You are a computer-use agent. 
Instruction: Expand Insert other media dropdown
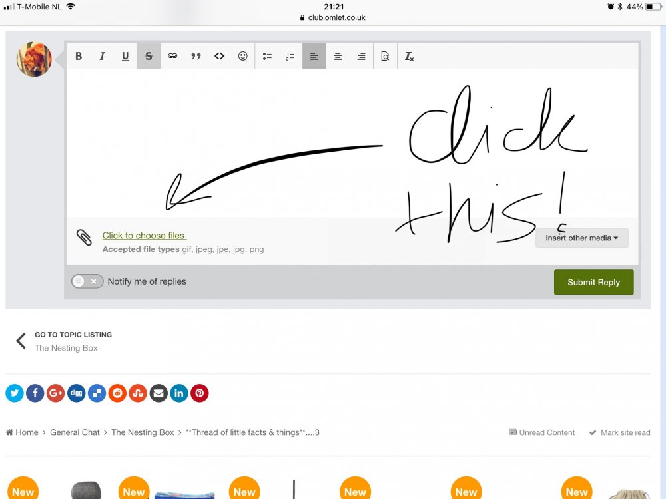[581, 238]
